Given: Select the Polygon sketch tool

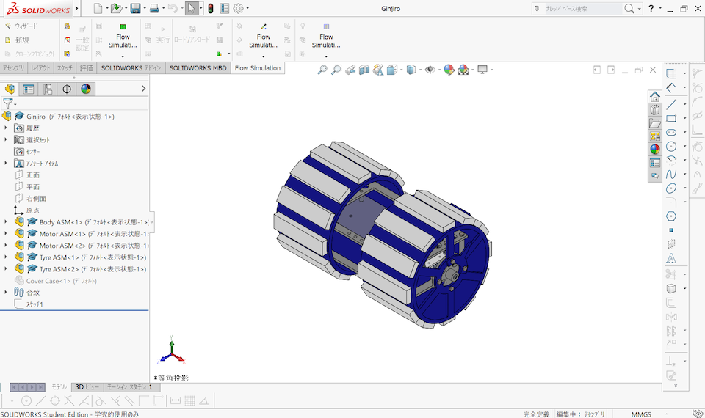Looking at the screenshot, I should click(x=671, y=216).
